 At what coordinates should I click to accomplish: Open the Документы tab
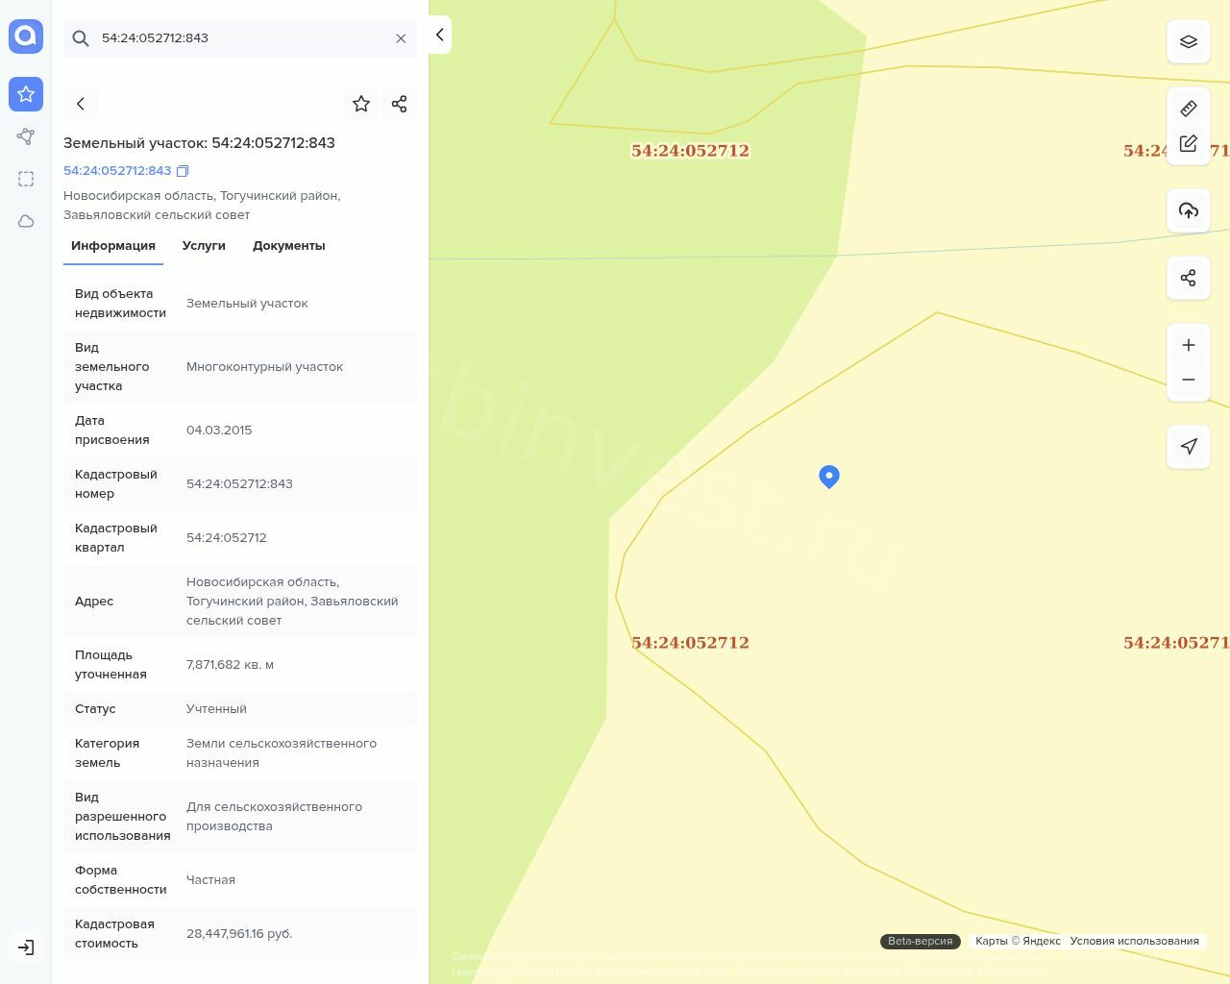[x=288, y=246]
